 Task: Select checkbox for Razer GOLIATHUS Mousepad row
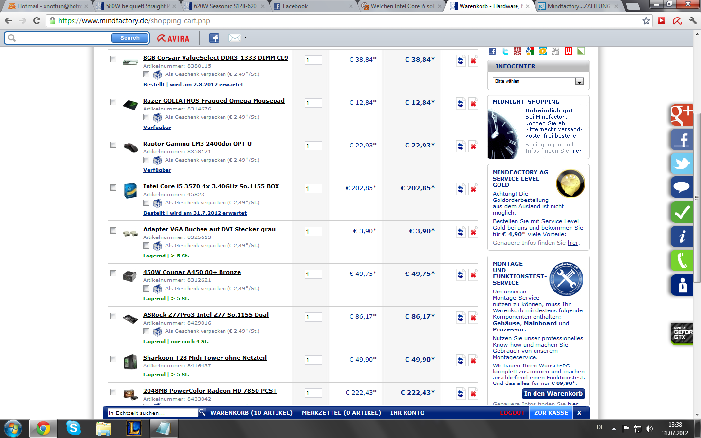click(x=113, y=102)
